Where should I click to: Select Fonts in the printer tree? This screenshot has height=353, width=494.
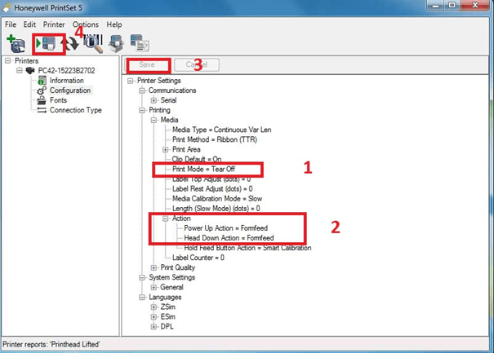(x=58, y=100)
